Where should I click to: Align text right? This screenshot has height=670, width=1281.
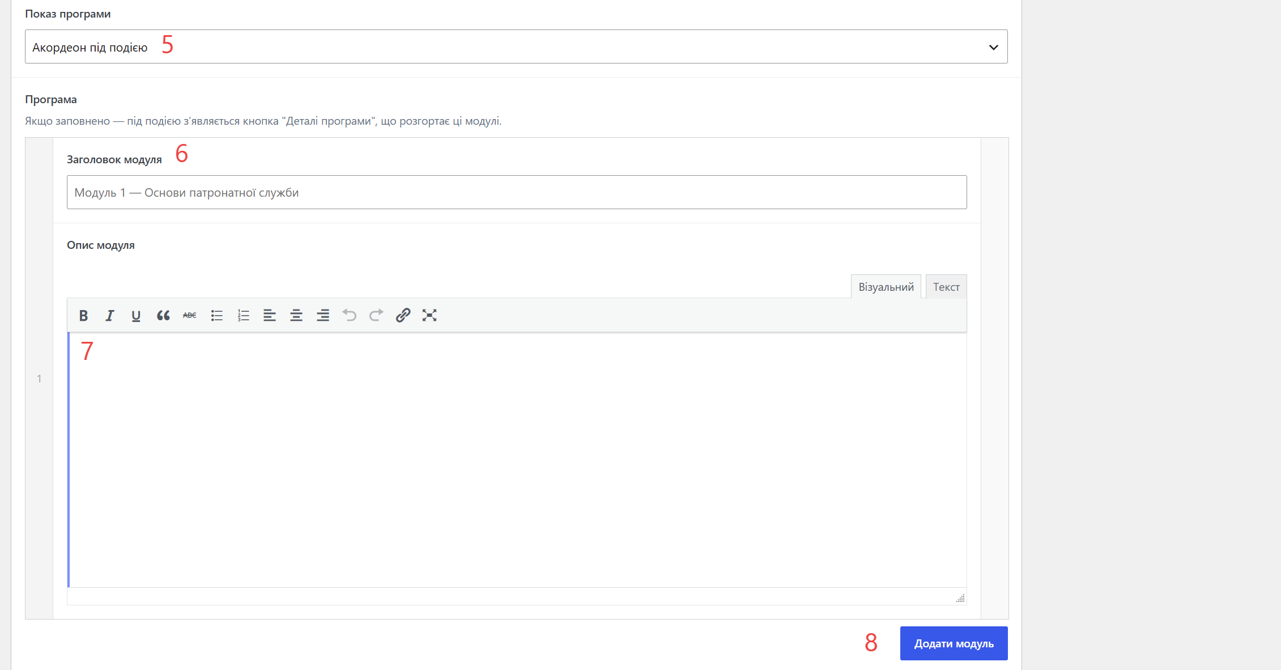click(x=323, y=316)
